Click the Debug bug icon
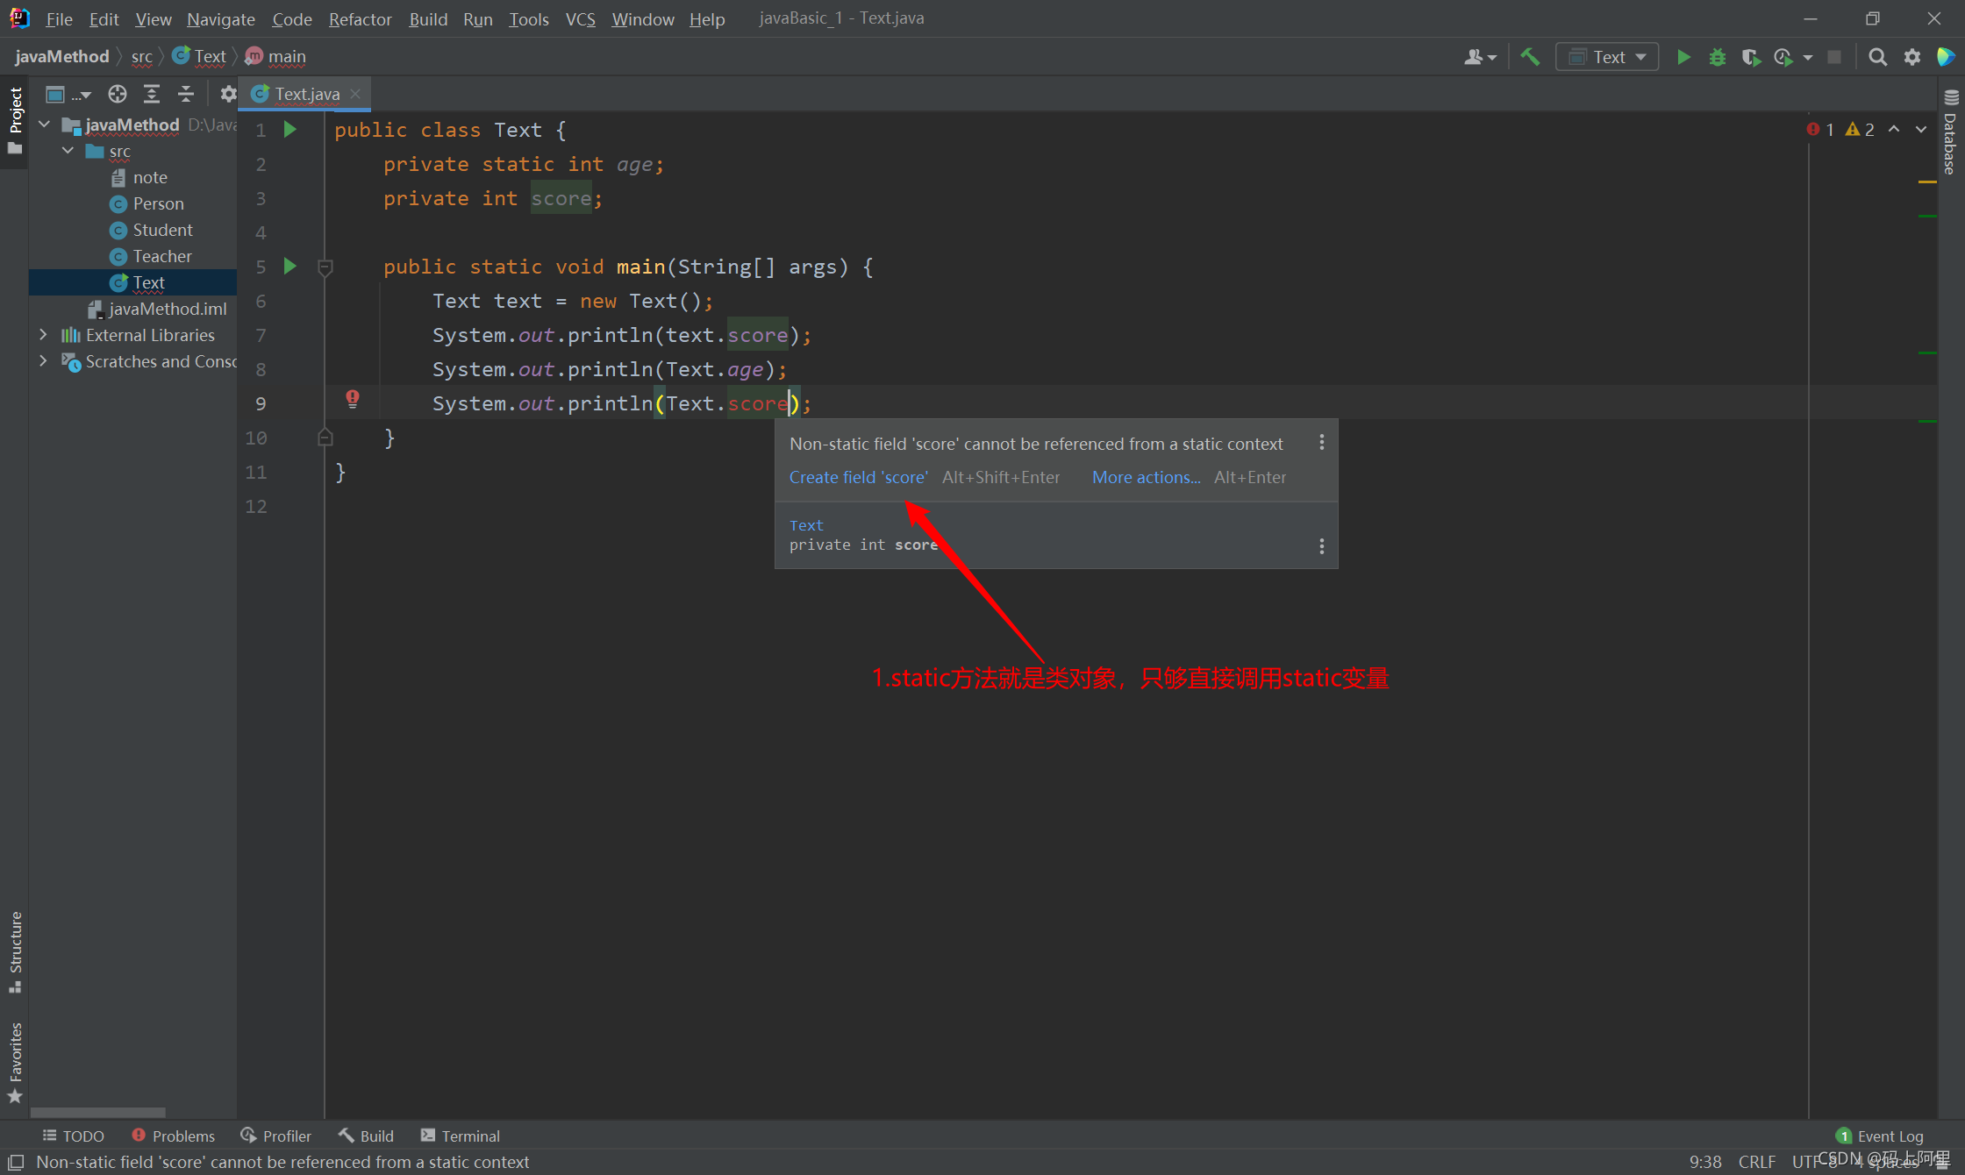This screenshot has height=1175, width=1965. [1717, 57]
